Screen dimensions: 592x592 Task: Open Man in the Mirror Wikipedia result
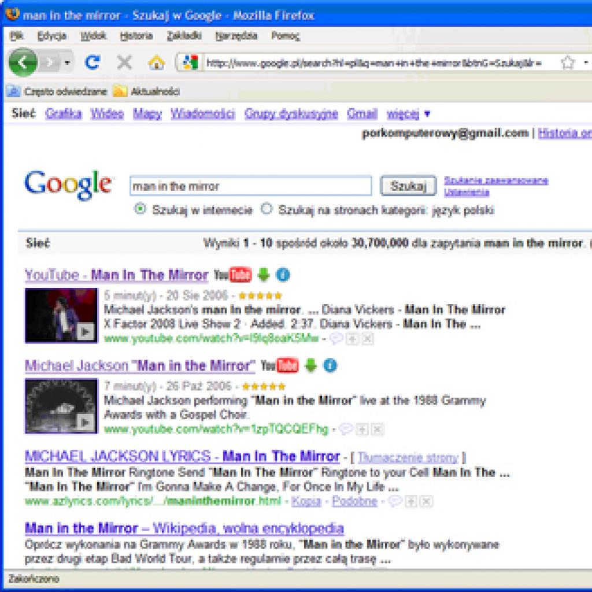184,528
